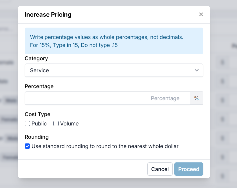Click the Volume checkbox label text

point(69,124)
